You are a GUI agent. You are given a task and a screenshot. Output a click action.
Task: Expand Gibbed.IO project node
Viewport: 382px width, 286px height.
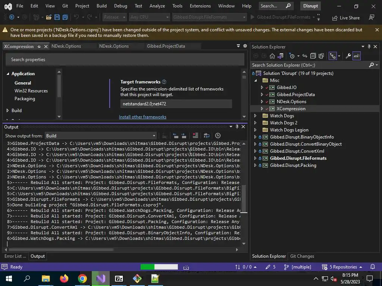(x=262, y=87)
